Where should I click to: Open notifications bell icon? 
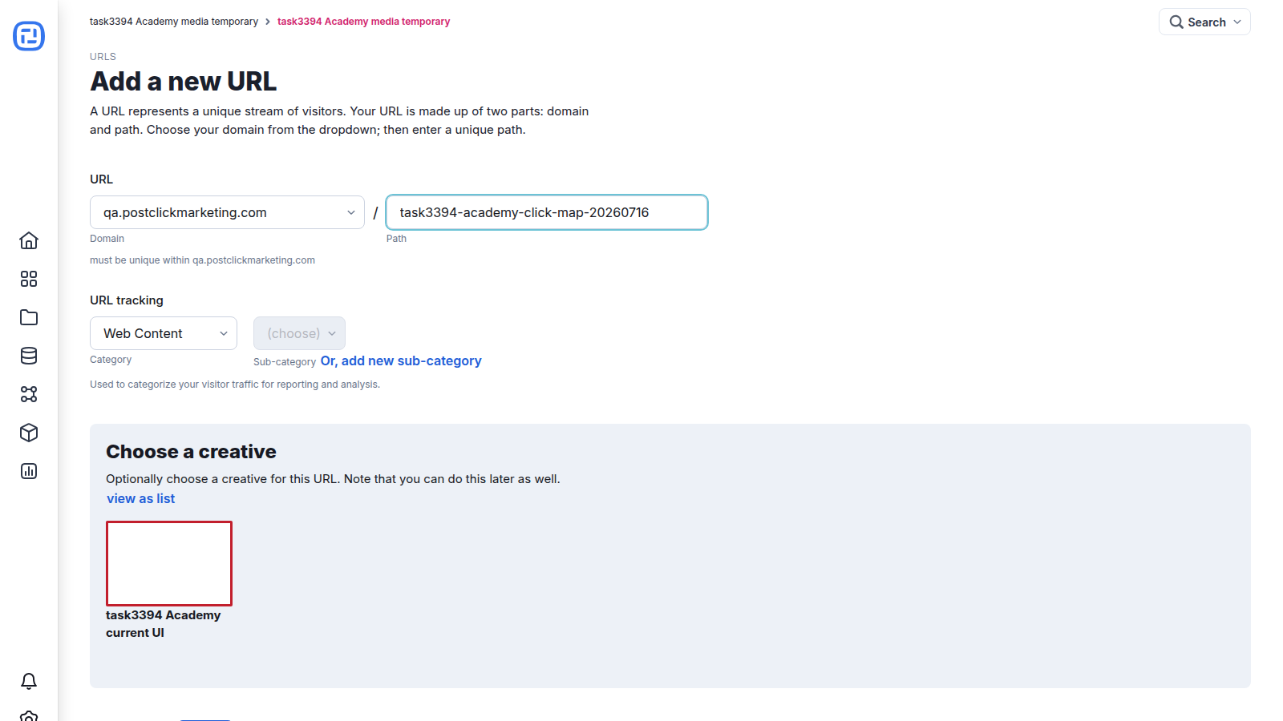coord(29,681)
